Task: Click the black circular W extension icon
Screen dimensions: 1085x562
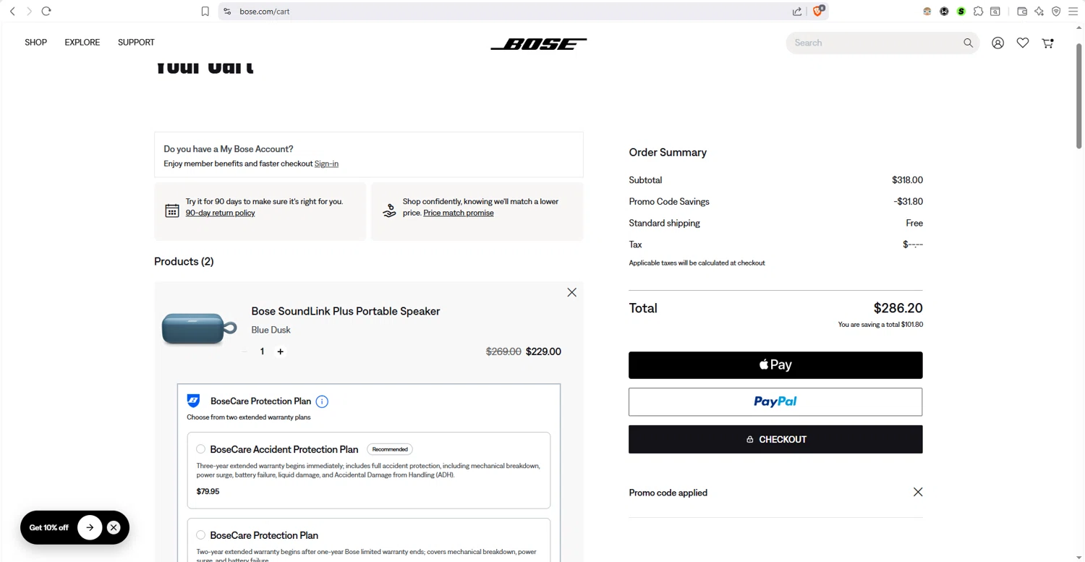Action: [x=944, y=12]
